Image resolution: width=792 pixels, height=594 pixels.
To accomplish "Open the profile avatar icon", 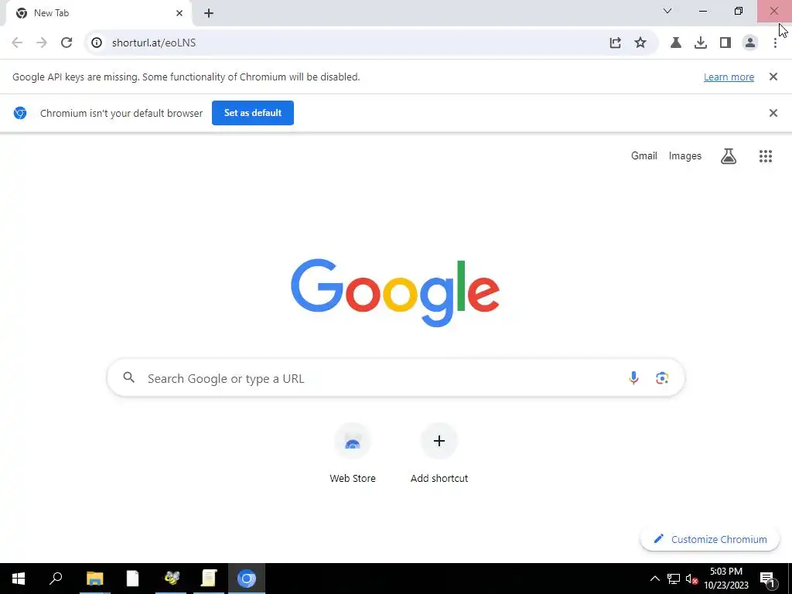I will 750,43.
